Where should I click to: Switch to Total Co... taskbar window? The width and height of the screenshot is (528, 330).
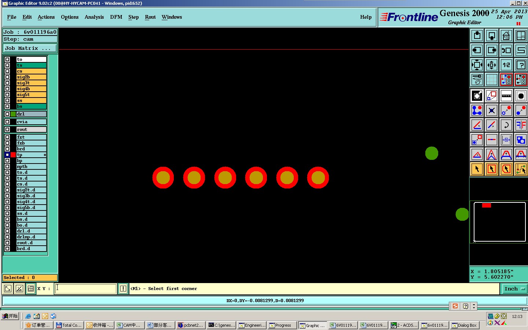pyautogui.click(x=69, y=325)
